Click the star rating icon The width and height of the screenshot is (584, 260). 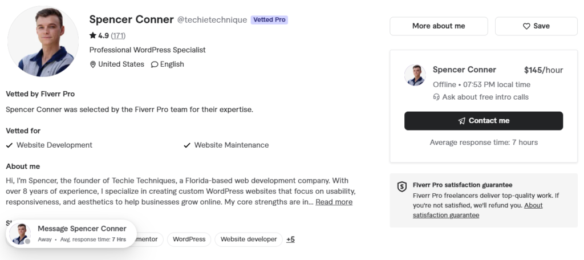pos(93,35)
